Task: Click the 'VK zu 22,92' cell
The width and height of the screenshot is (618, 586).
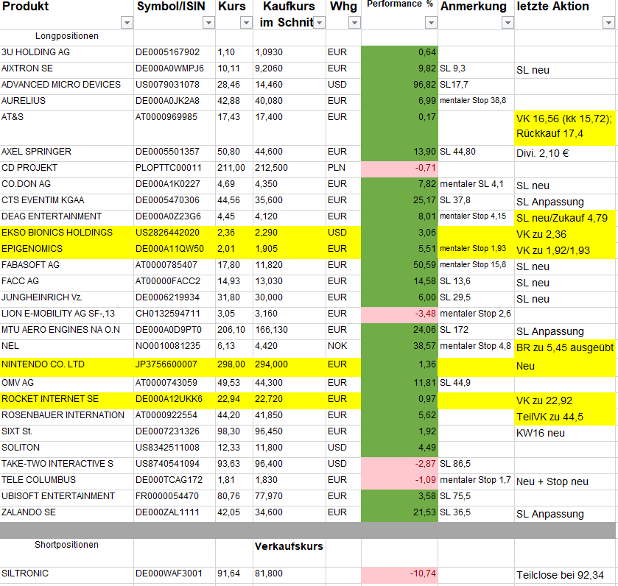Action: point(565,400)
